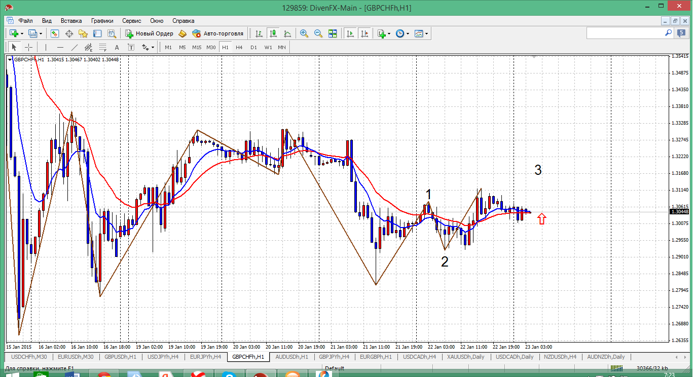Select the H4 timeframe button
The width and height of the screenshot is (694, 377).
[239, 47]
